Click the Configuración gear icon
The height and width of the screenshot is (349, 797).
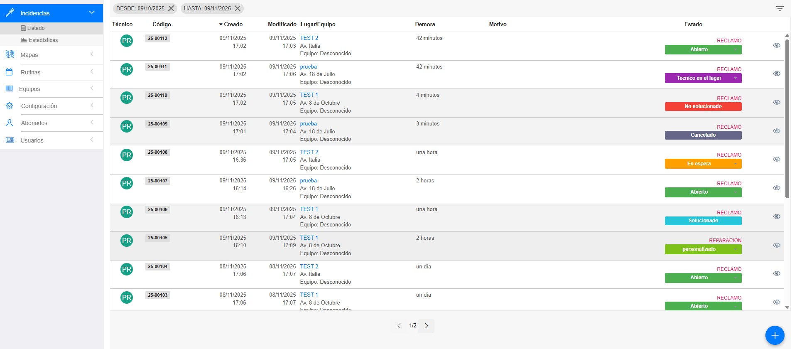pyautogui.click(x=10, y=106)
